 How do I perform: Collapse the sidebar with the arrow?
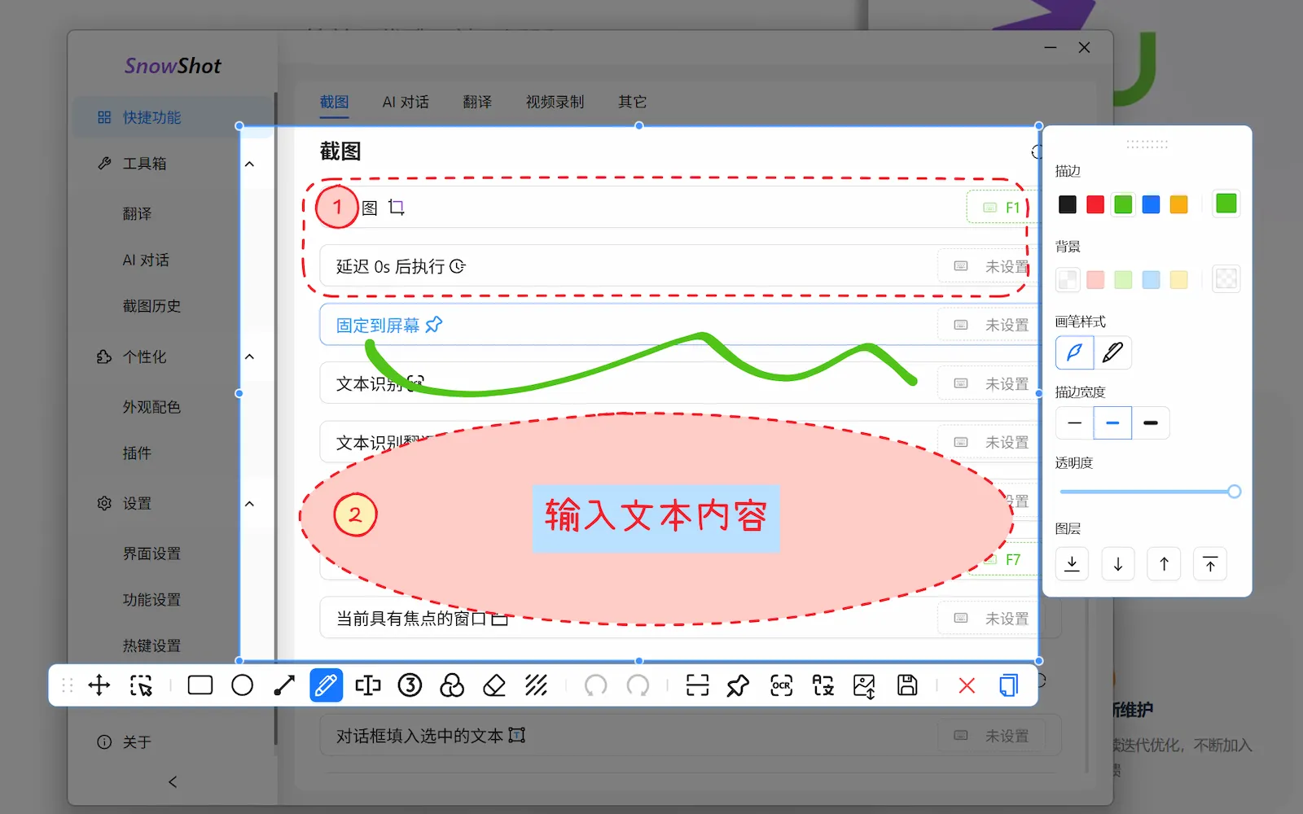pos(172,781)
